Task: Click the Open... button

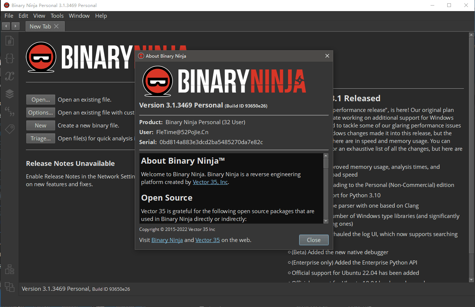Action: tap(41, 100)
